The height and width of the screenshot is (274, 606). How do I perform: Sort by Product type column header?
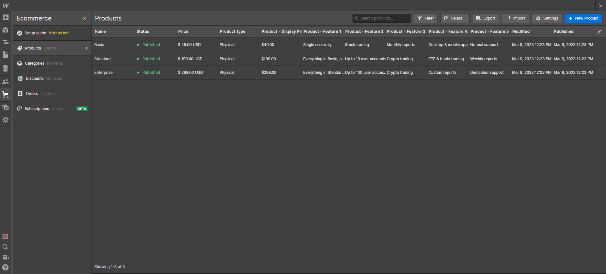click(233, 32)
